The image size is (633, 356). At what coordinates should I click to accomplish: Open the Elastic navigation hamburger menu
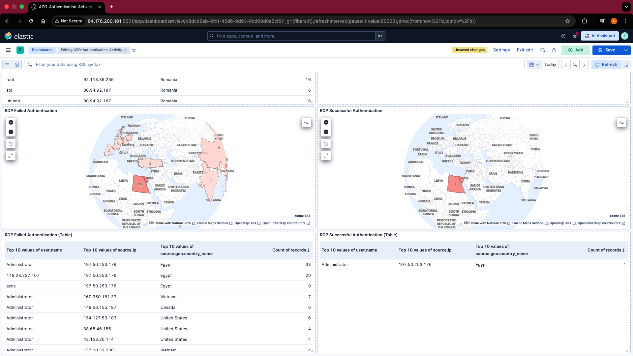click(8, 50)
